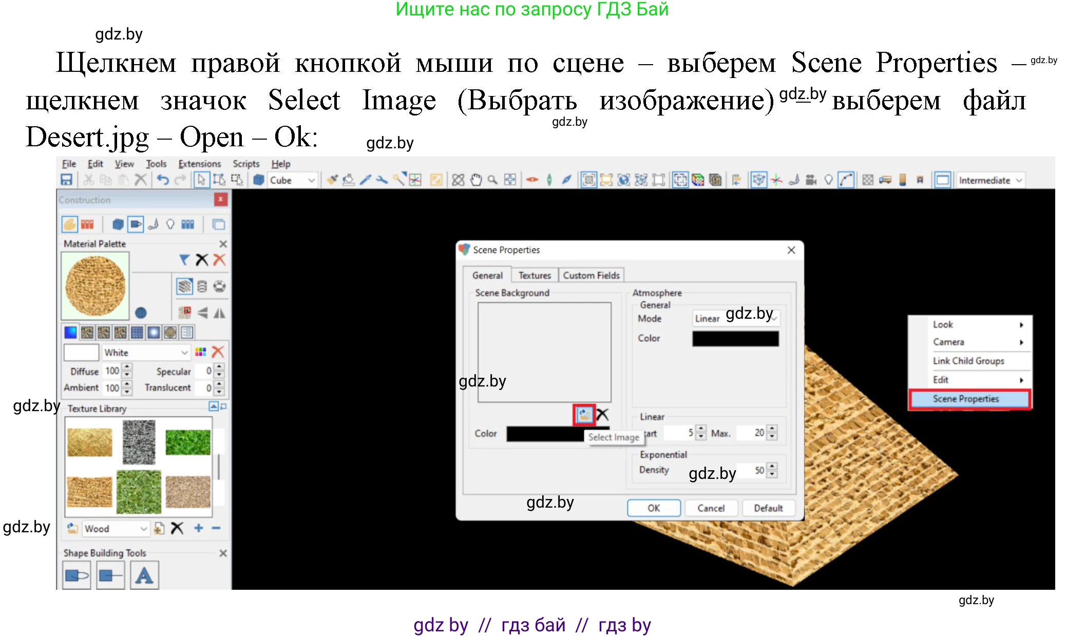Click the Select Image folder icon

[x=584, y=415]
